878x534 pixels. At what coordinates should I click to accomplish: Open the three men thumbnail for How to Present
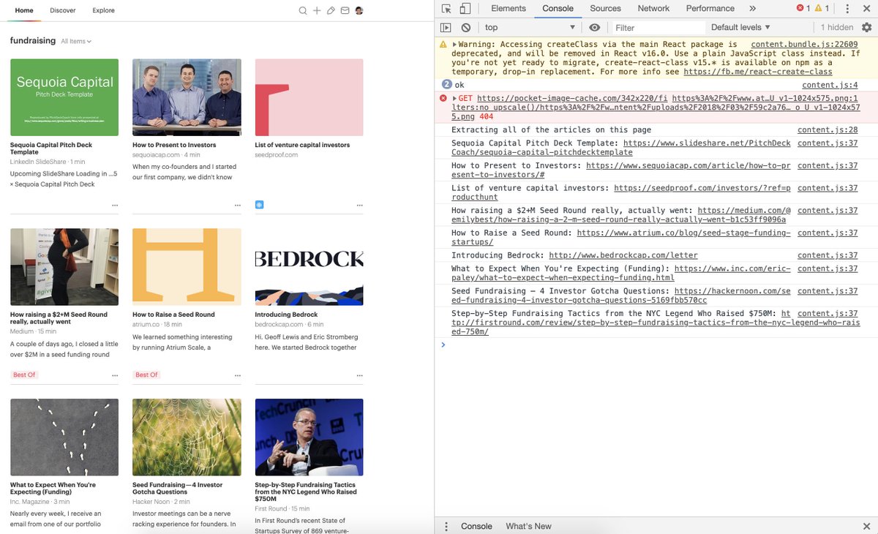pos(187,97)
